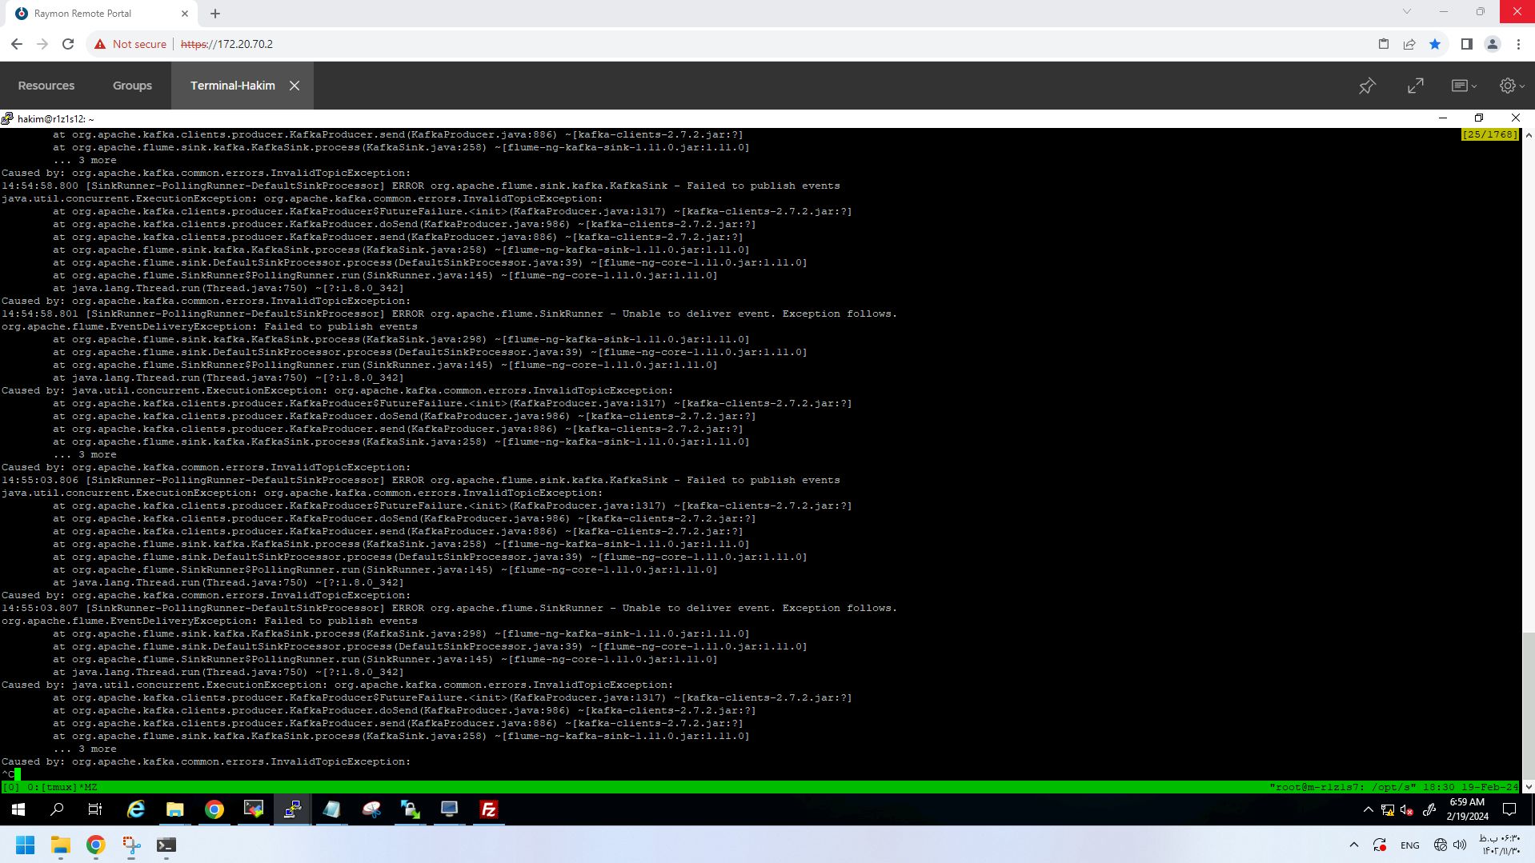Open the terminal-with-colored-blocks app on remote taskbar
Image resolution: width=1535 pixels, height=863 pixels.
tap(254, 810)
